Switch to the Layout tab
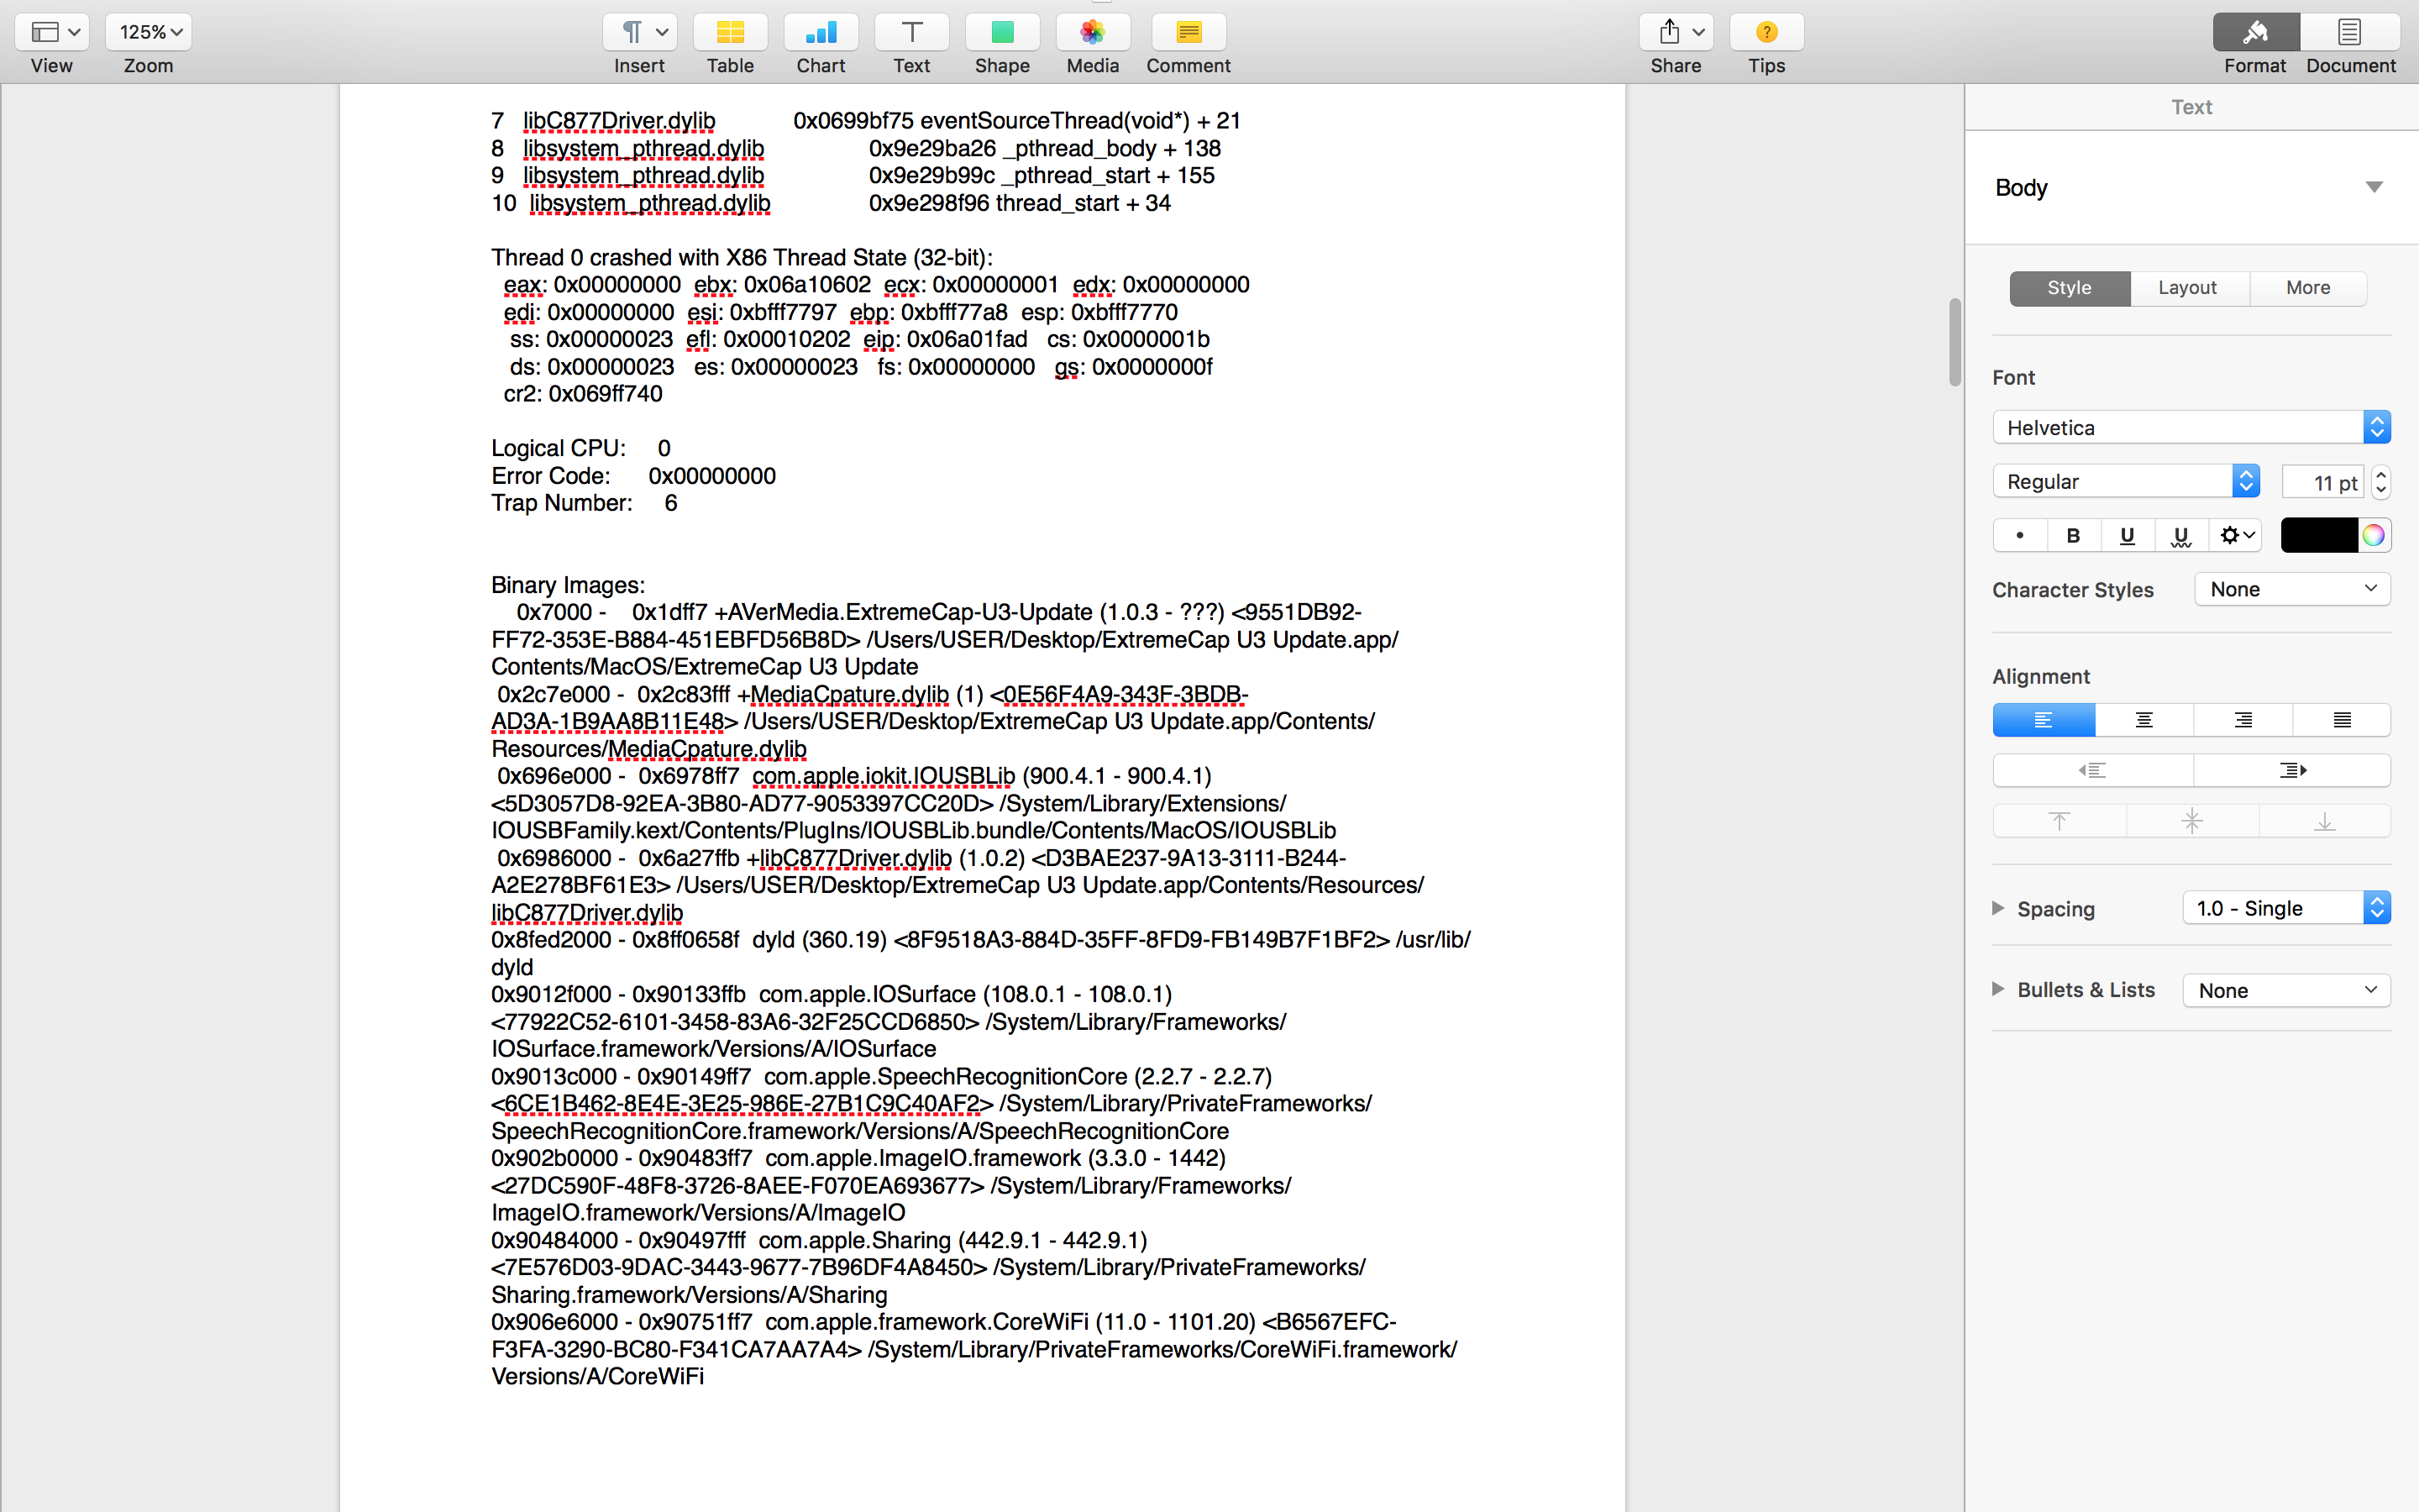Image resolution: width=2419 pixels, height=1512 pixels. (2187, 288)
